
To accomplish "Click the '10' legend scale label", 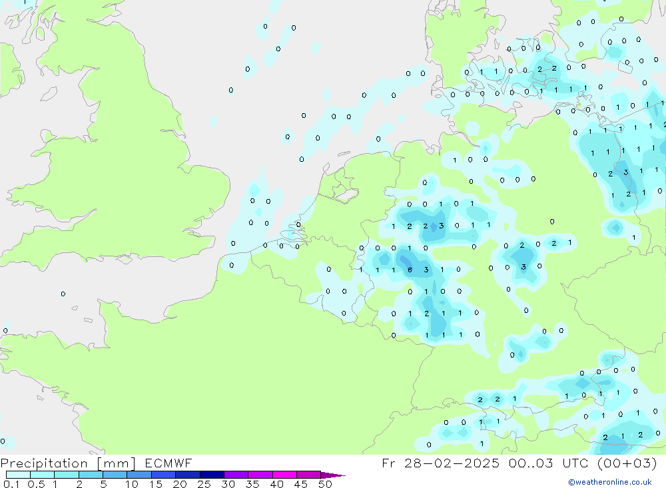I will pos(132,484).
